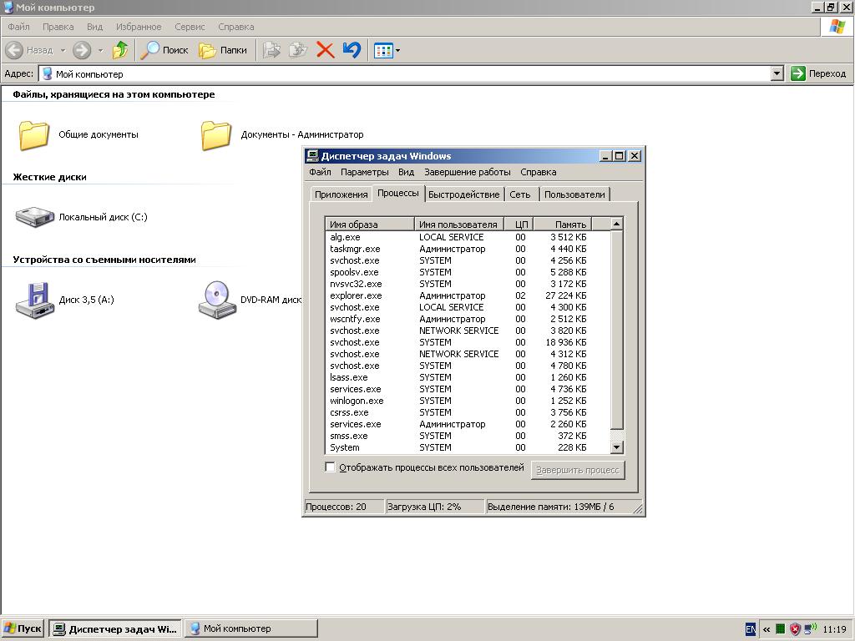Switch to the Быстродействие tab

[463, 194]
